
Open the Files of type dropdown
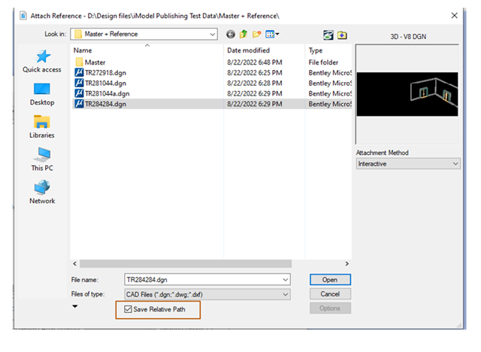pos(207,294)
